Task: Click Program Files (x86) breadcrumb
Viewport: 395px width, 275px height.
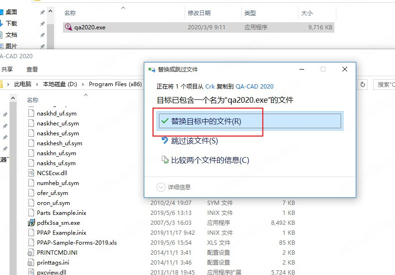Action: click(115, 84)
